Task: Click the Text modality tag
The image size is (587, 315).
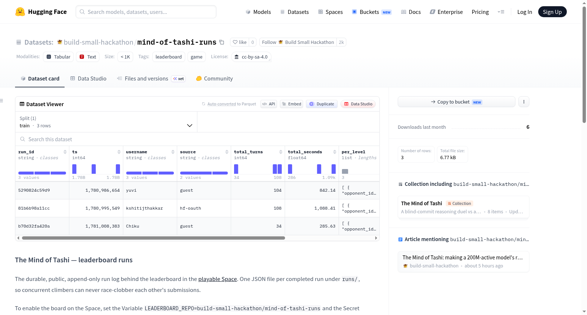Action: [x=88, y=57]
